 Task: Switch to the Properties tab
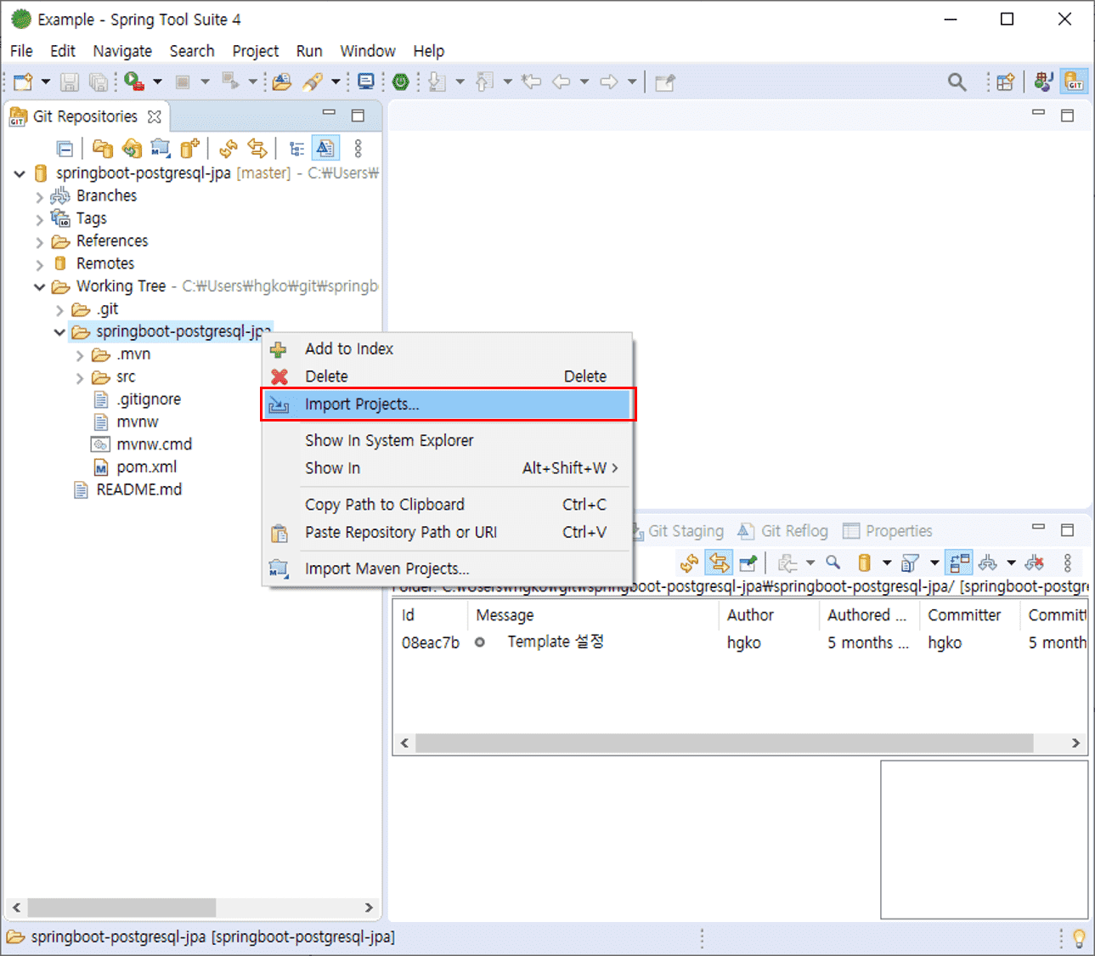click(888, 531)
